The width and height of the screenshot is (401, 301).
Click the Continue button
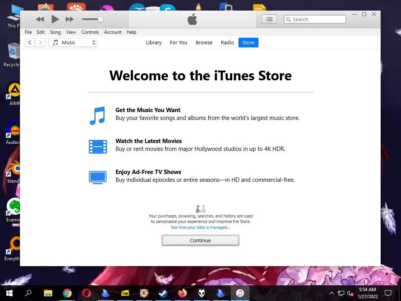click(200, 240)
